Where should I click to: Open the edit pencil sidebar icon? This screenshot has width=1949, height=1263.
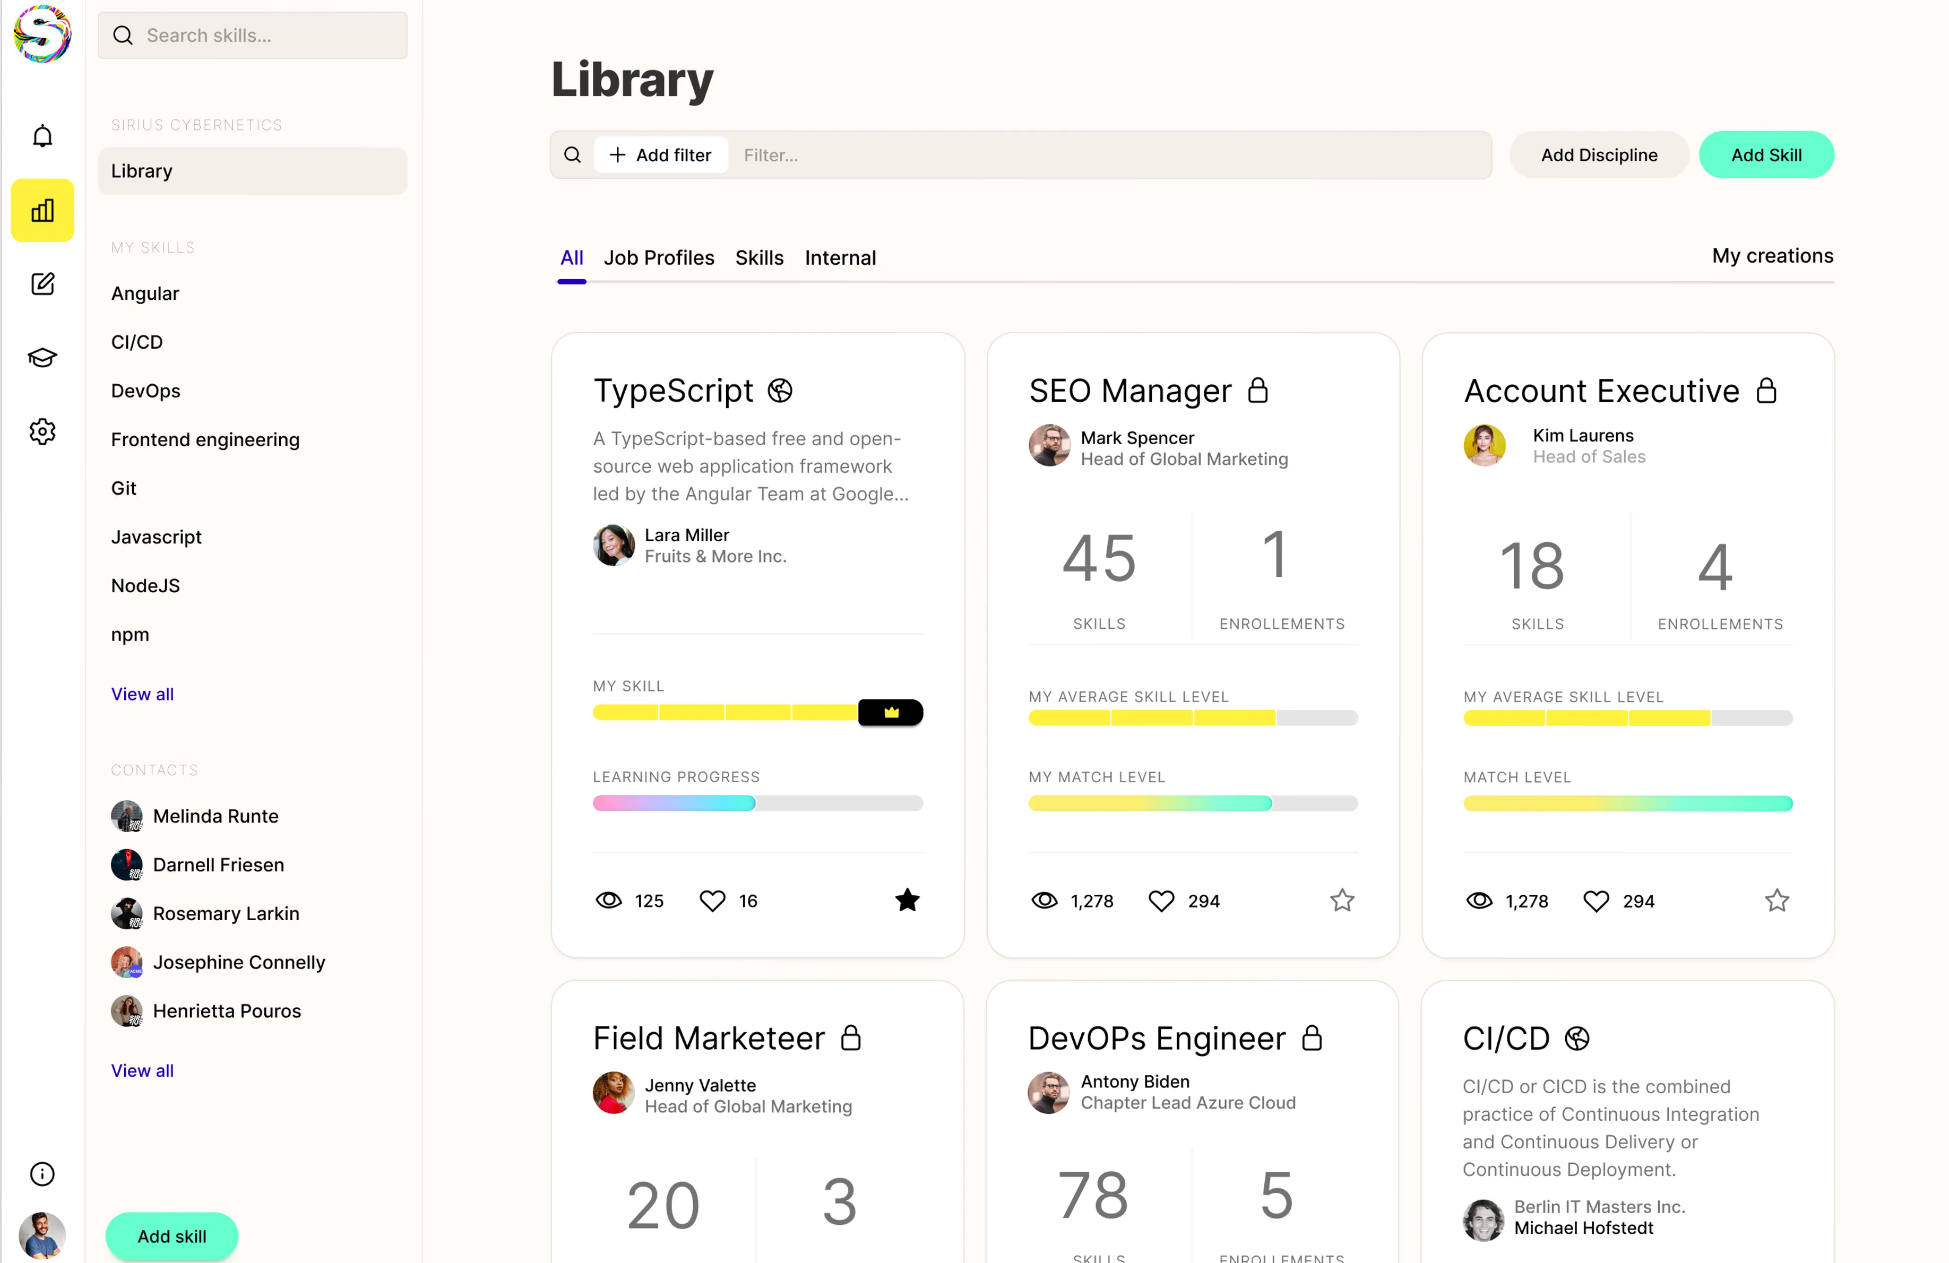coord(42,284)
